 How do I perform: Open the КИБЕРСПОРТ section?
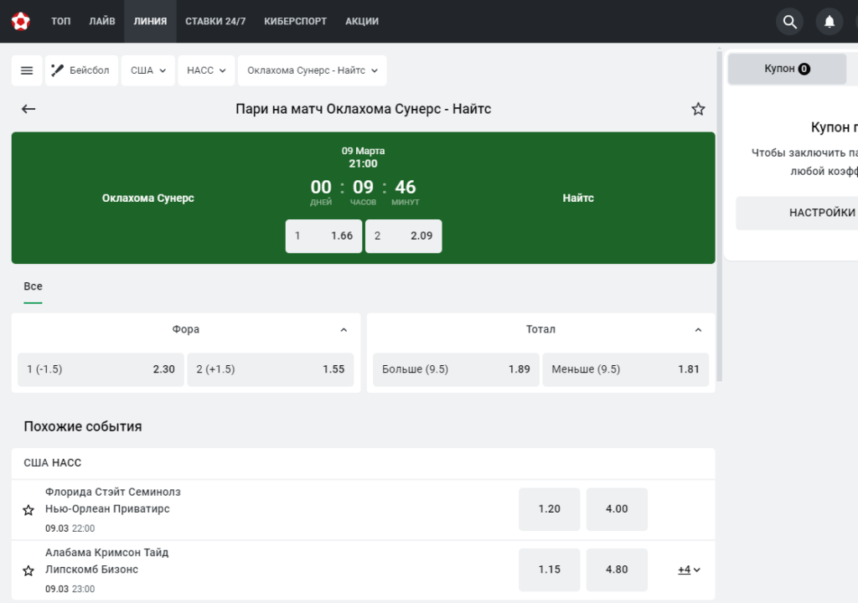click(296, 21)
